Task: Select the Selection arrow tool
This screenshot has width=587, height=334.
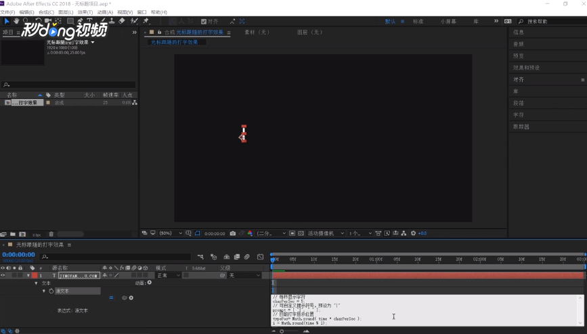Action: pyautogui.click(x=7, y=21)
